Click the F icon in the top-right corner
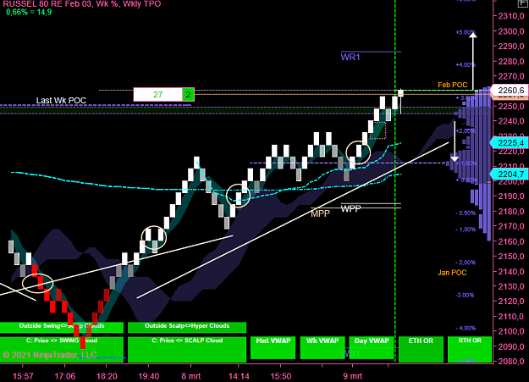Image resolution: width=529 pixels, height=382 pixels. point(524,3)
